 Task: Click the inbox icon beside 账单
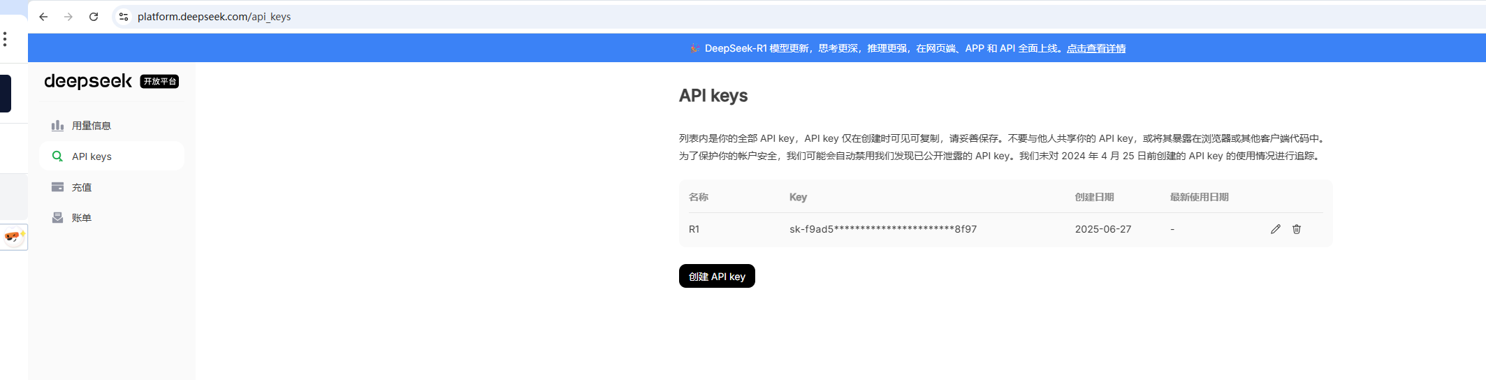[57, 218]
